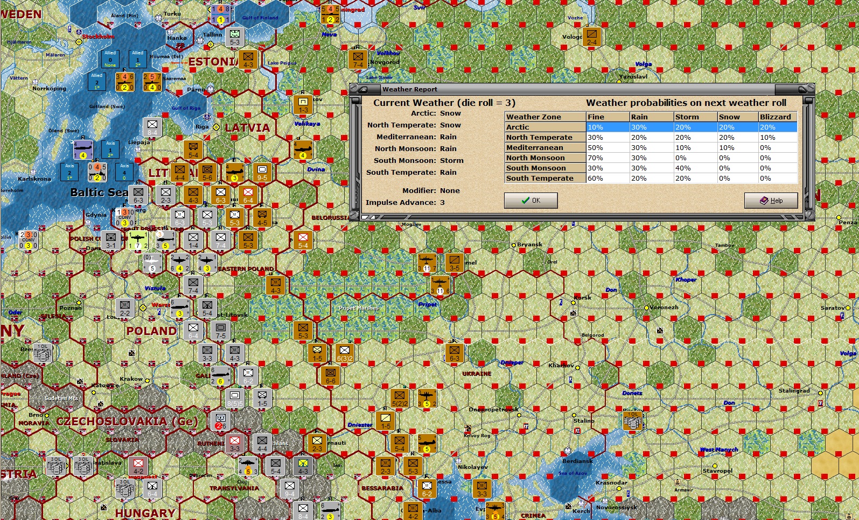The image size is (859, 520).
Task: Pick the 5(2)2 unit counter
Action: tap(399, 398)
